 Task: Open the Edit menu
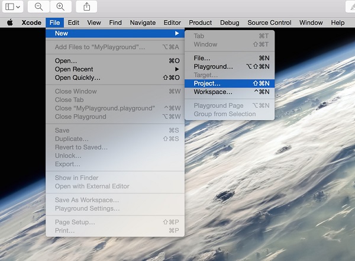[73, 22]
